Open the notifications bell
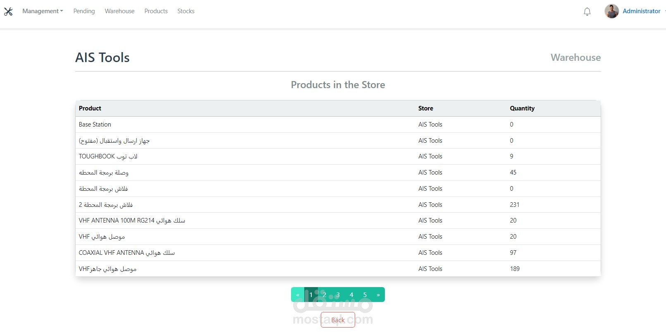Viewport: 666px width, 333px height. click(x=587, y=12)
